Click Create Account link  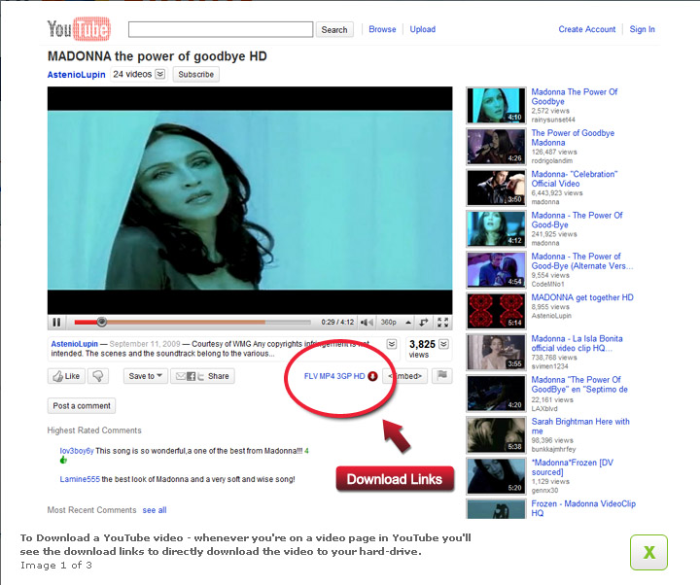click(x=586, y=29)
